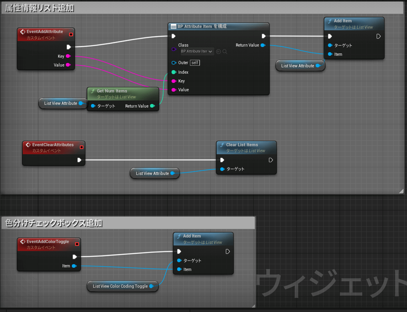
Task: Click the exec output pin of Clear List Items
Action: coord(271,160)
